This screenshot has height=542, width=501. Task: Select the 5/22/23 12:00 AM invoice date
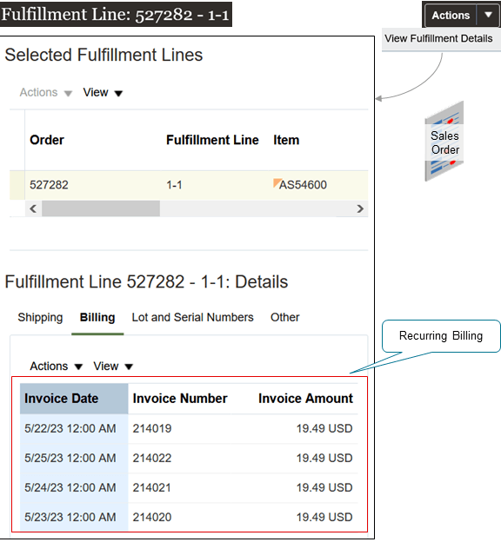point(70,428)
